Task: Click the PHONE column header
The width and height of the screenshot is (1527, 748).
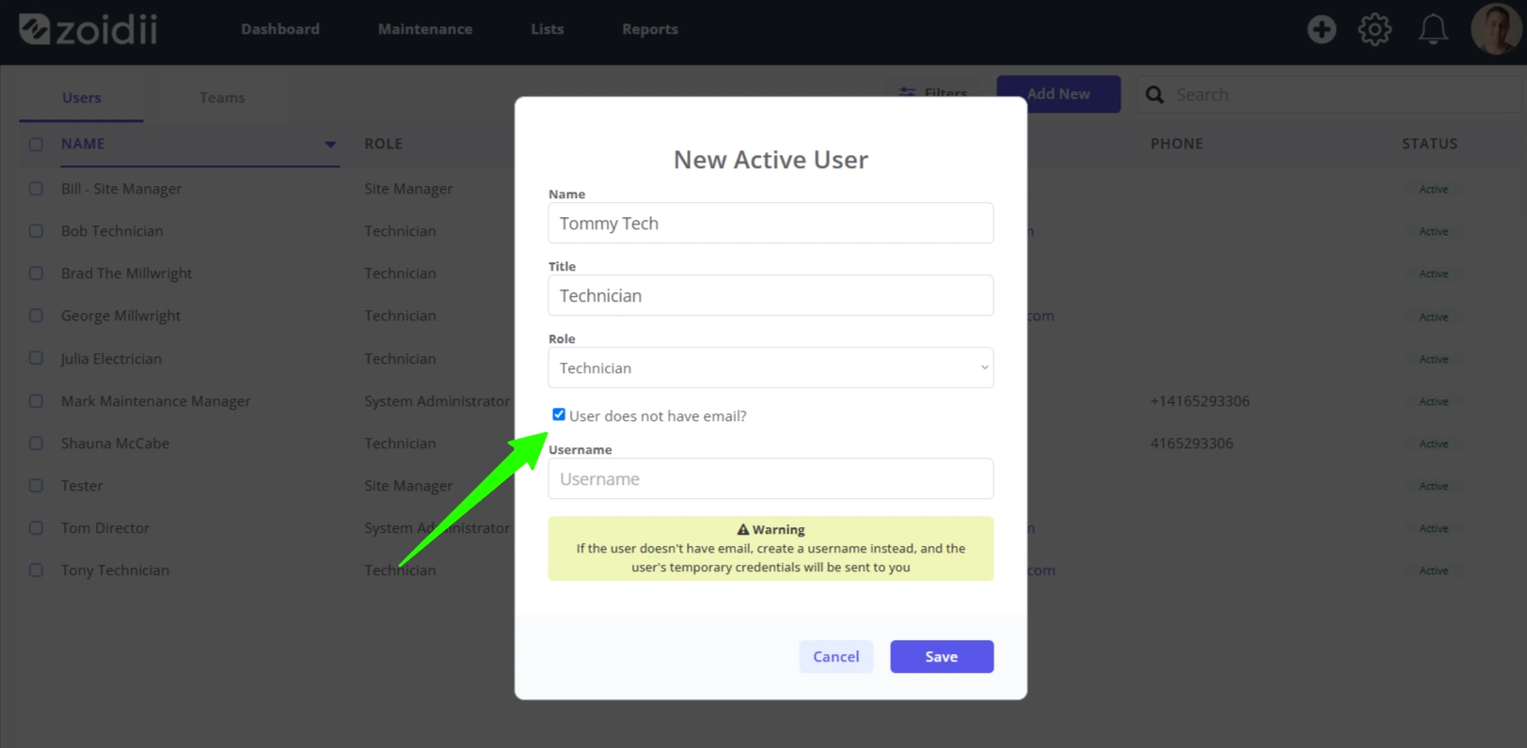Action: point(1177,144)
